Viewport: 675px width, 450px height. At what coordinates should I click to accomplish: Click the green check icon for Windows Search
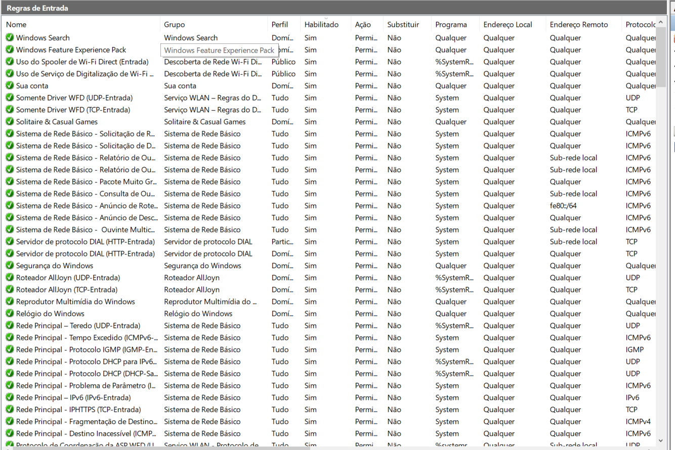click(10, 37)
